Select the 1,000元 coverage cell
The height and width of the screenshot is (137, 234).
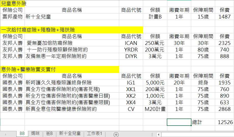155,96
